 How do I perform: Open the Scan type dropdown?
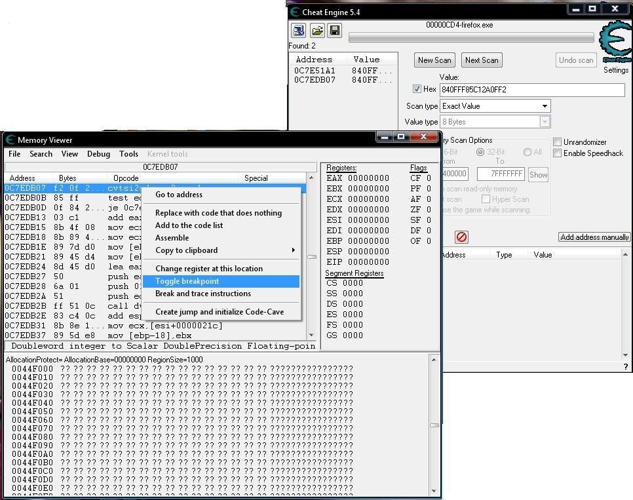click(495, 106)
